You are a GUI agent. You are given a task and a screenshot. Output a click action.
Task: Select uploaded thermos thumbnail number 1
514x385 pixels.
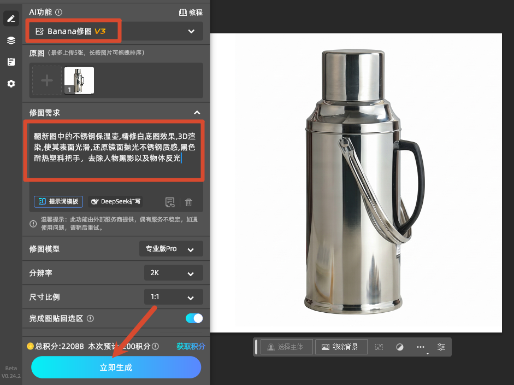[79, 80]
